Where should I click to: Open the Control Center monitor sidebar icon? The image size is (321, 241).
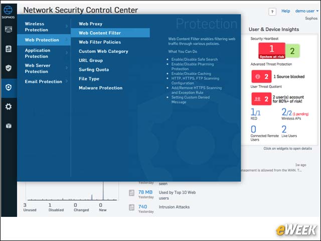9,29
